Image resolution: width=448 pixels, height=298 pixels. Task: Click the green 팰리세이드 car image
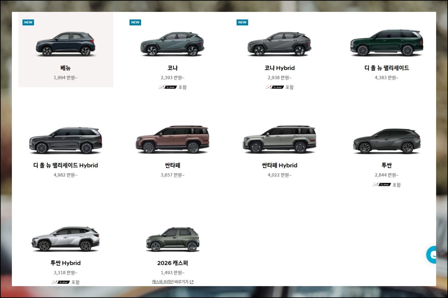coord(387,43)
